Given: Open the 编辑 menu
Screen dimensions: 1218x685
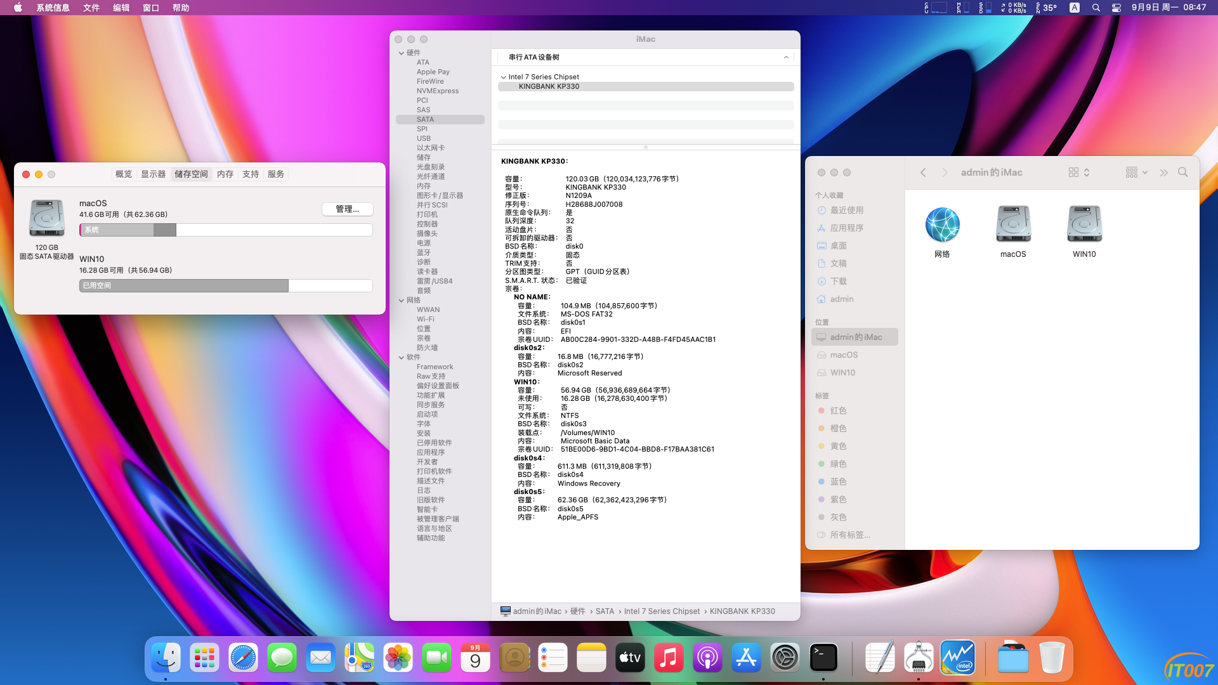Looking at the screenshot, I should [x=121, y=8].
